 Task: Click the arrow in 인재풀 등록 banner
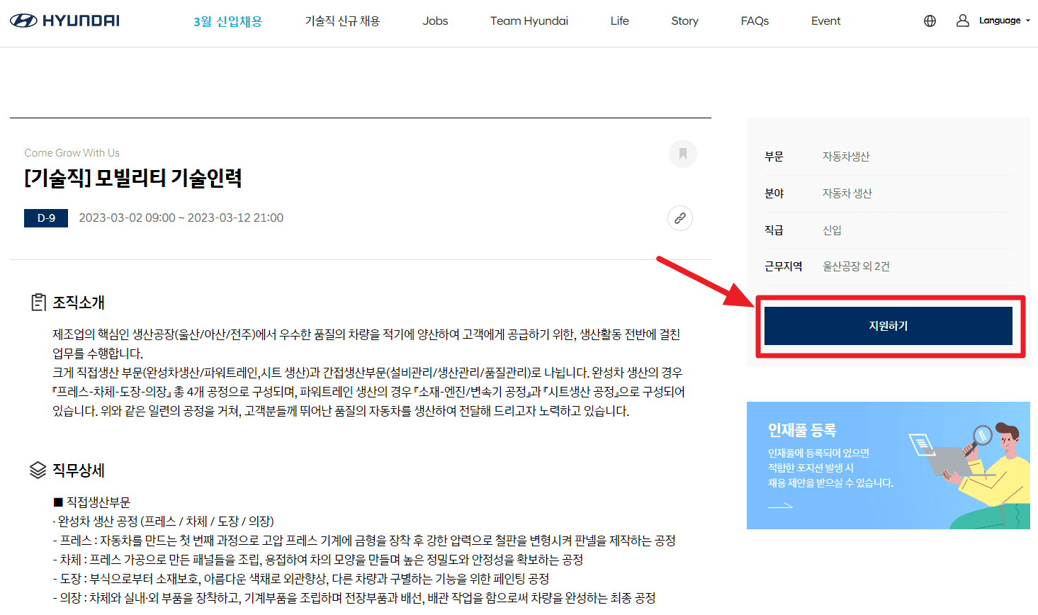click(x=780, y=506)
